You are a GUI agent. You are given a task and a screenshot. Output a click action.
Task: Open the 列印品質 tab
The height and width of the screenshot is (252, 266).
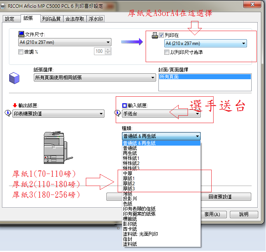51,19
